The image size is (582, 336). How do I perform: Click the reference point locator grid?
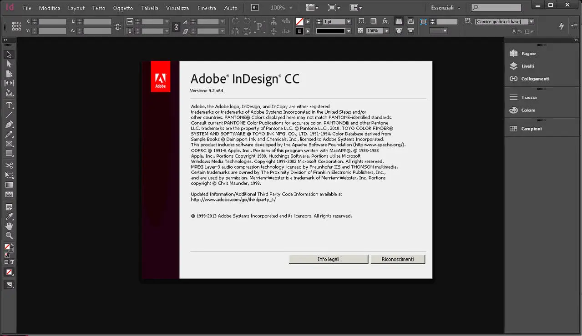[x=16, y=26]
